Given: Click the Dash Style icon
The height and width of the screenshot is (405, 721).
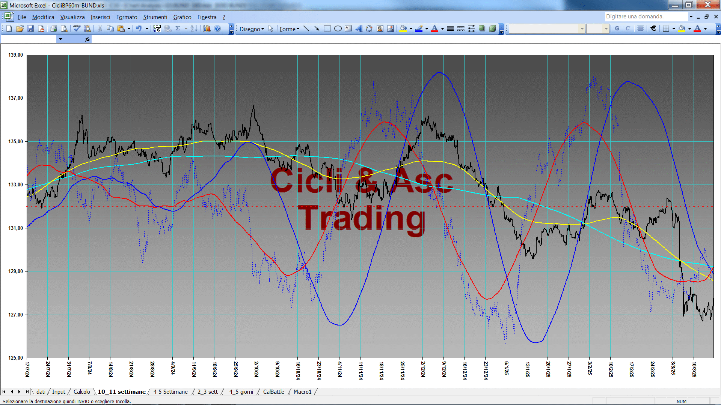Looking at the screenshot, I should (x=461, y=28).
